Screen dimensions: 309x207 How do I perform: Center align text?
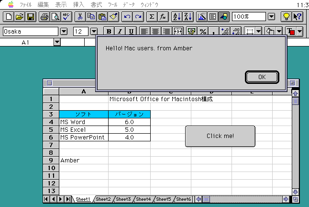click(155, 31)
